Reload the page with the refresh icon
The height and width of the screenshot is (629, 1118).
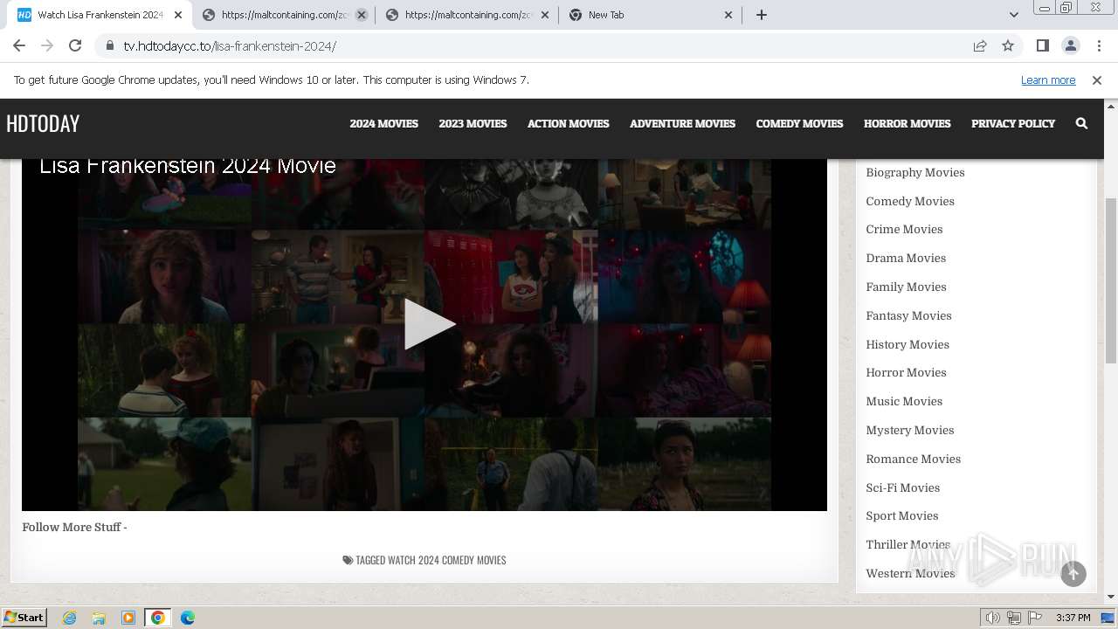(75, 45)
